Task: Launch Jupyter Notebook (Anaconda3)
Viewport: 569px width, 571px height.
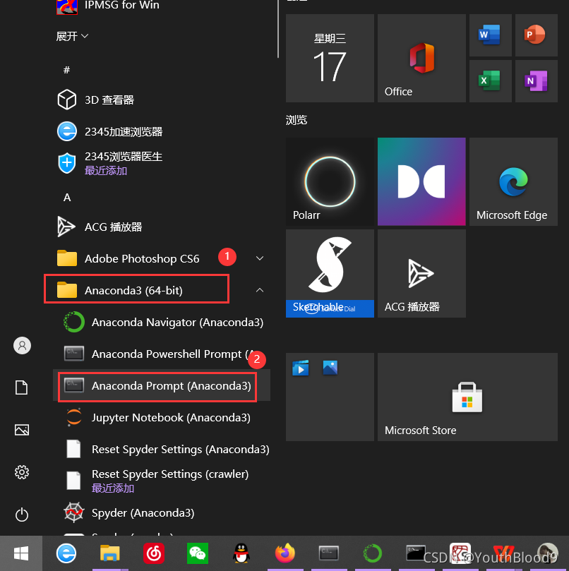Action: coord(162,417)
